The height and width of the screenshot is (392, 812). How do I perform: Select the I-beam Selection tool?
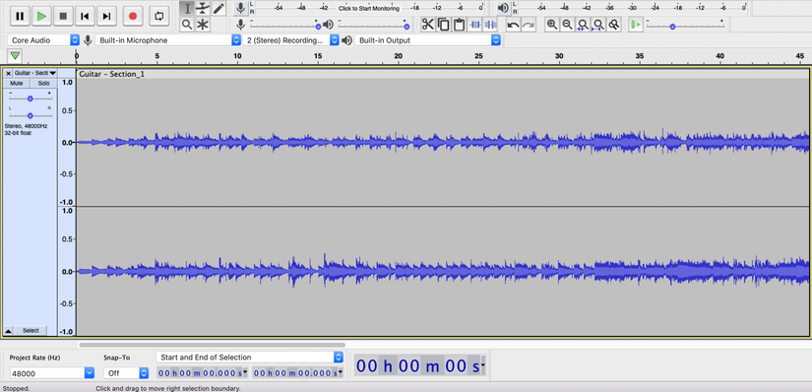point(187,8)
